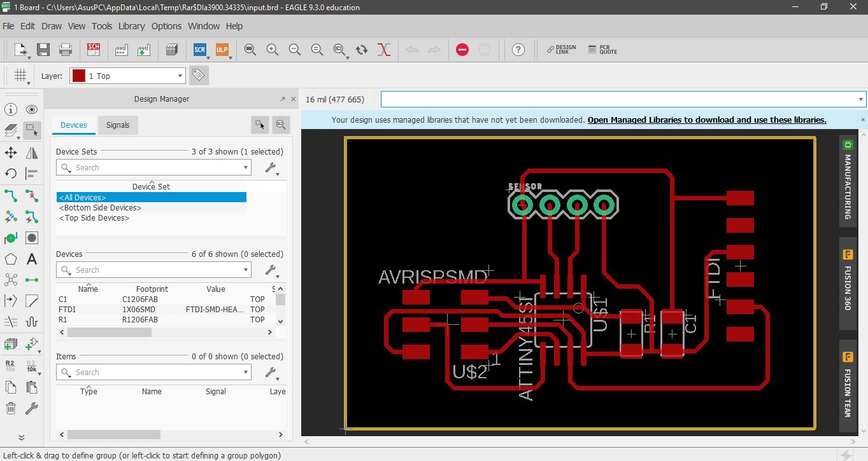868x461 pixels.
Task: Select the C1 device row
Action: pyautogui.click(x=166, y=299)
